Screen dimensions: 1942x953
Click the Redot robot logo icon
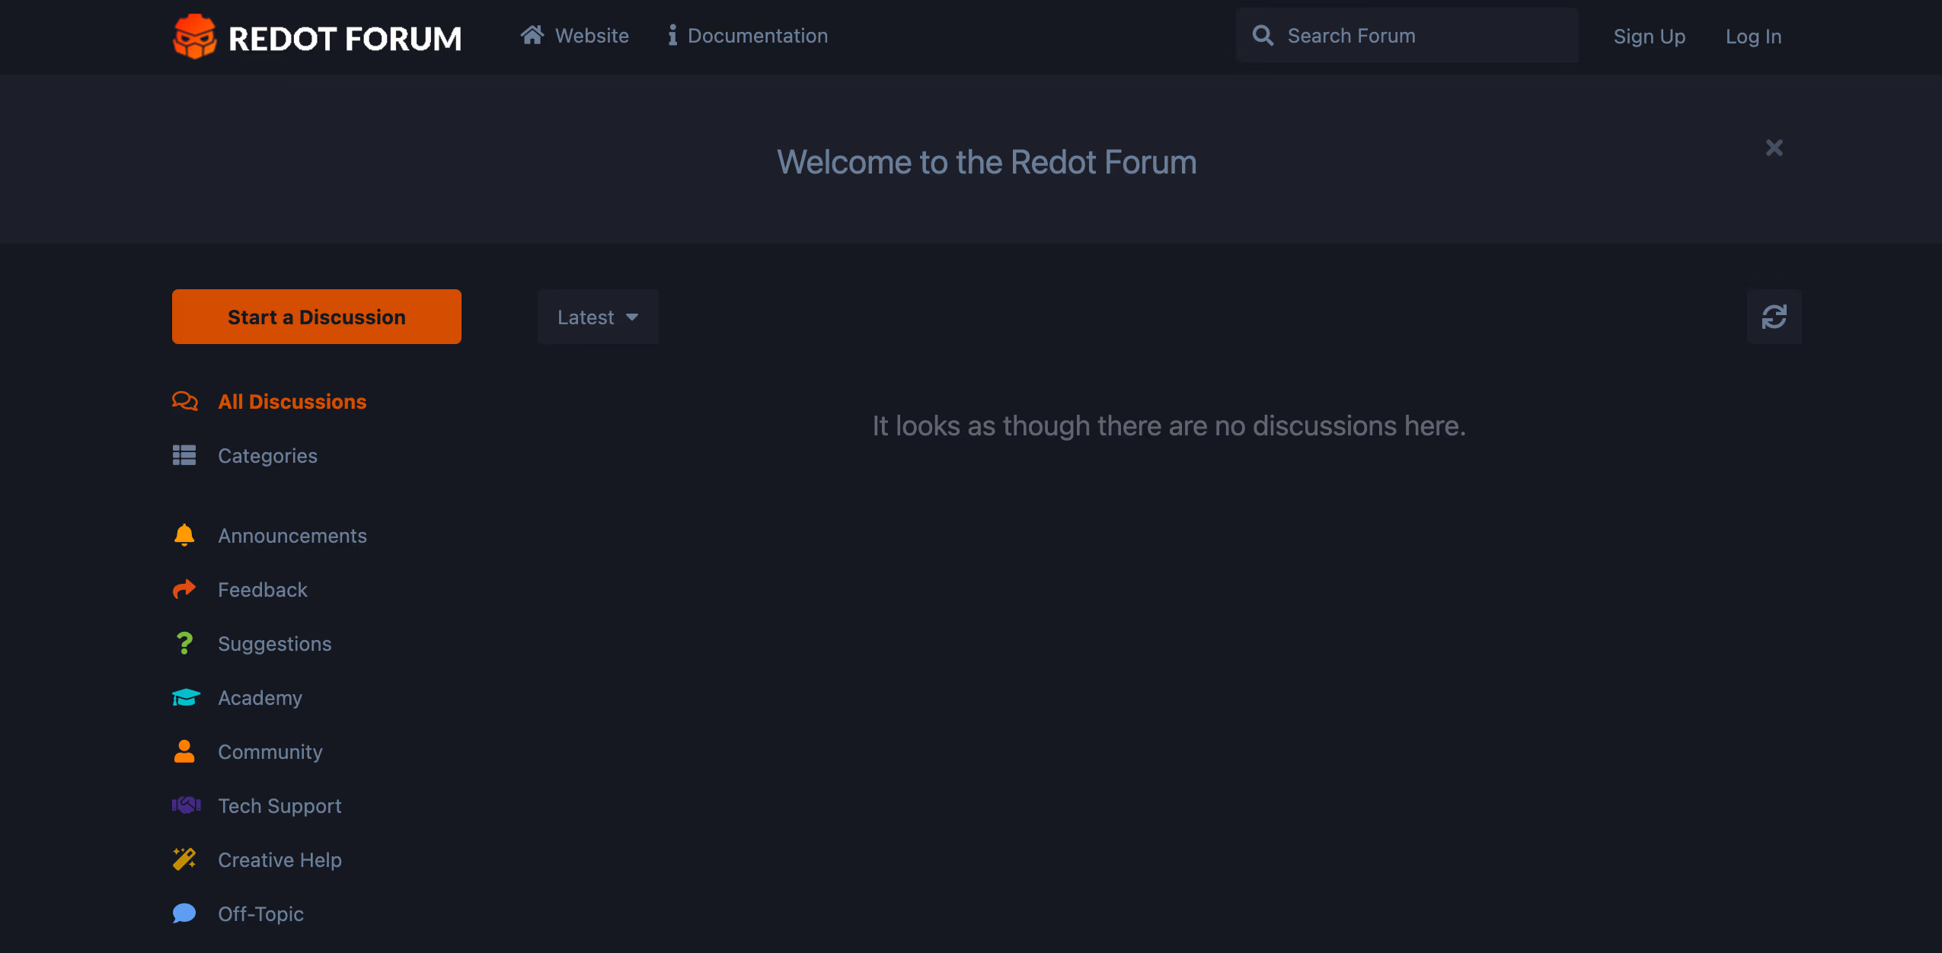coord(194,37)
